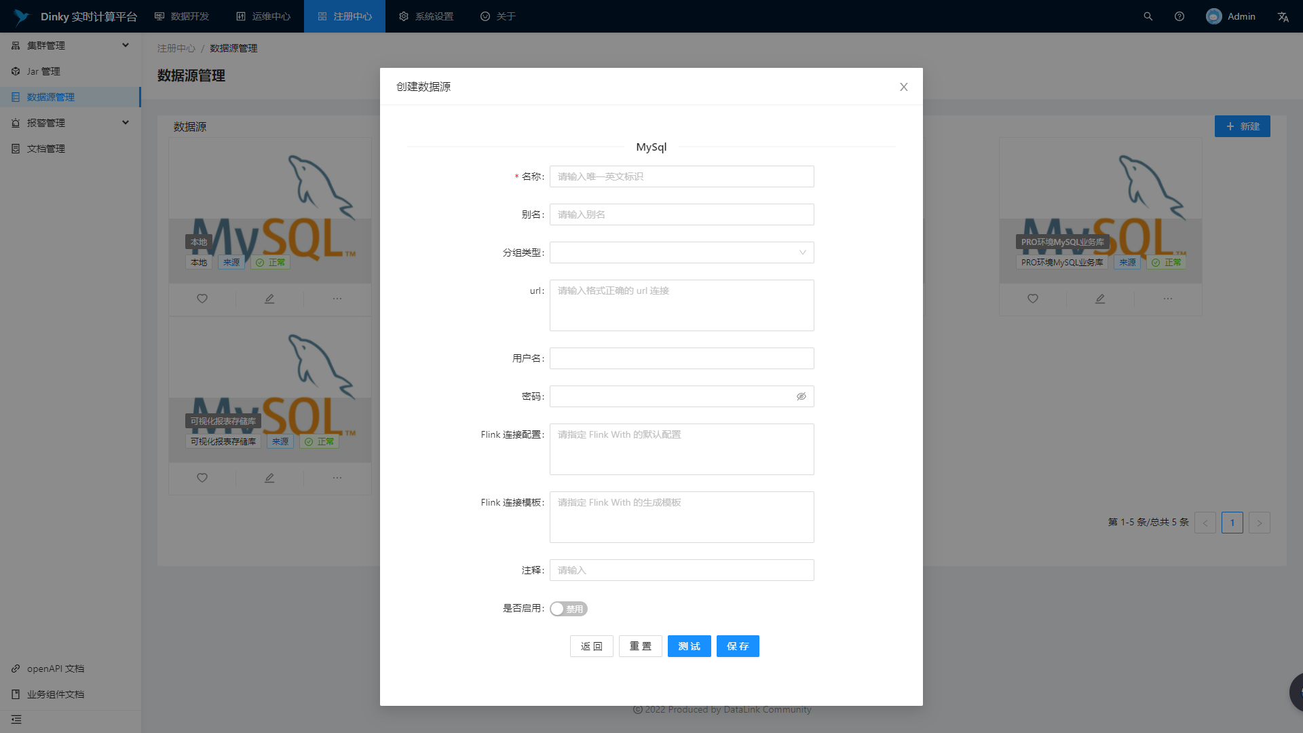Click the edit pencil on 可视化报表存储库 card
Viewport: 1303px width, 733px height.
point(269,478)
